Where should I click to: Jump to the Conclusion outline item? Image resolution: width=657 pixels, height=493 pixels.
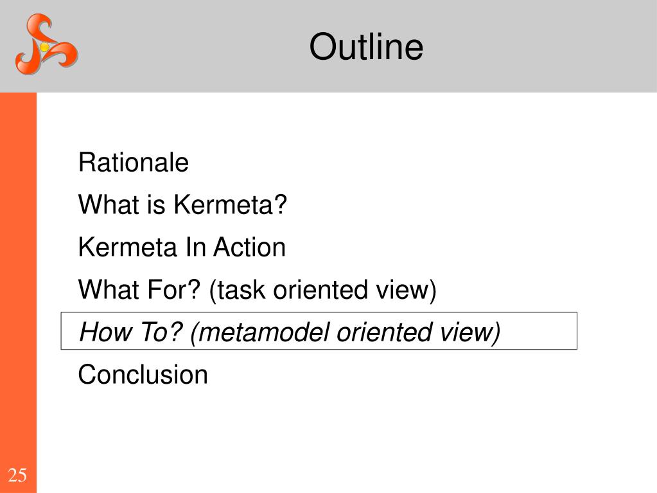click(143, 374)
